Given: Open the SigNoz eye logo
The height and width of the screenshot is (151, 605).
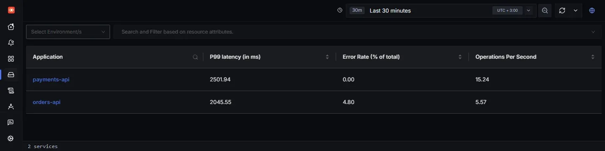Looking at the screenshot, I should pyautogui.click(x=11, y=10).
